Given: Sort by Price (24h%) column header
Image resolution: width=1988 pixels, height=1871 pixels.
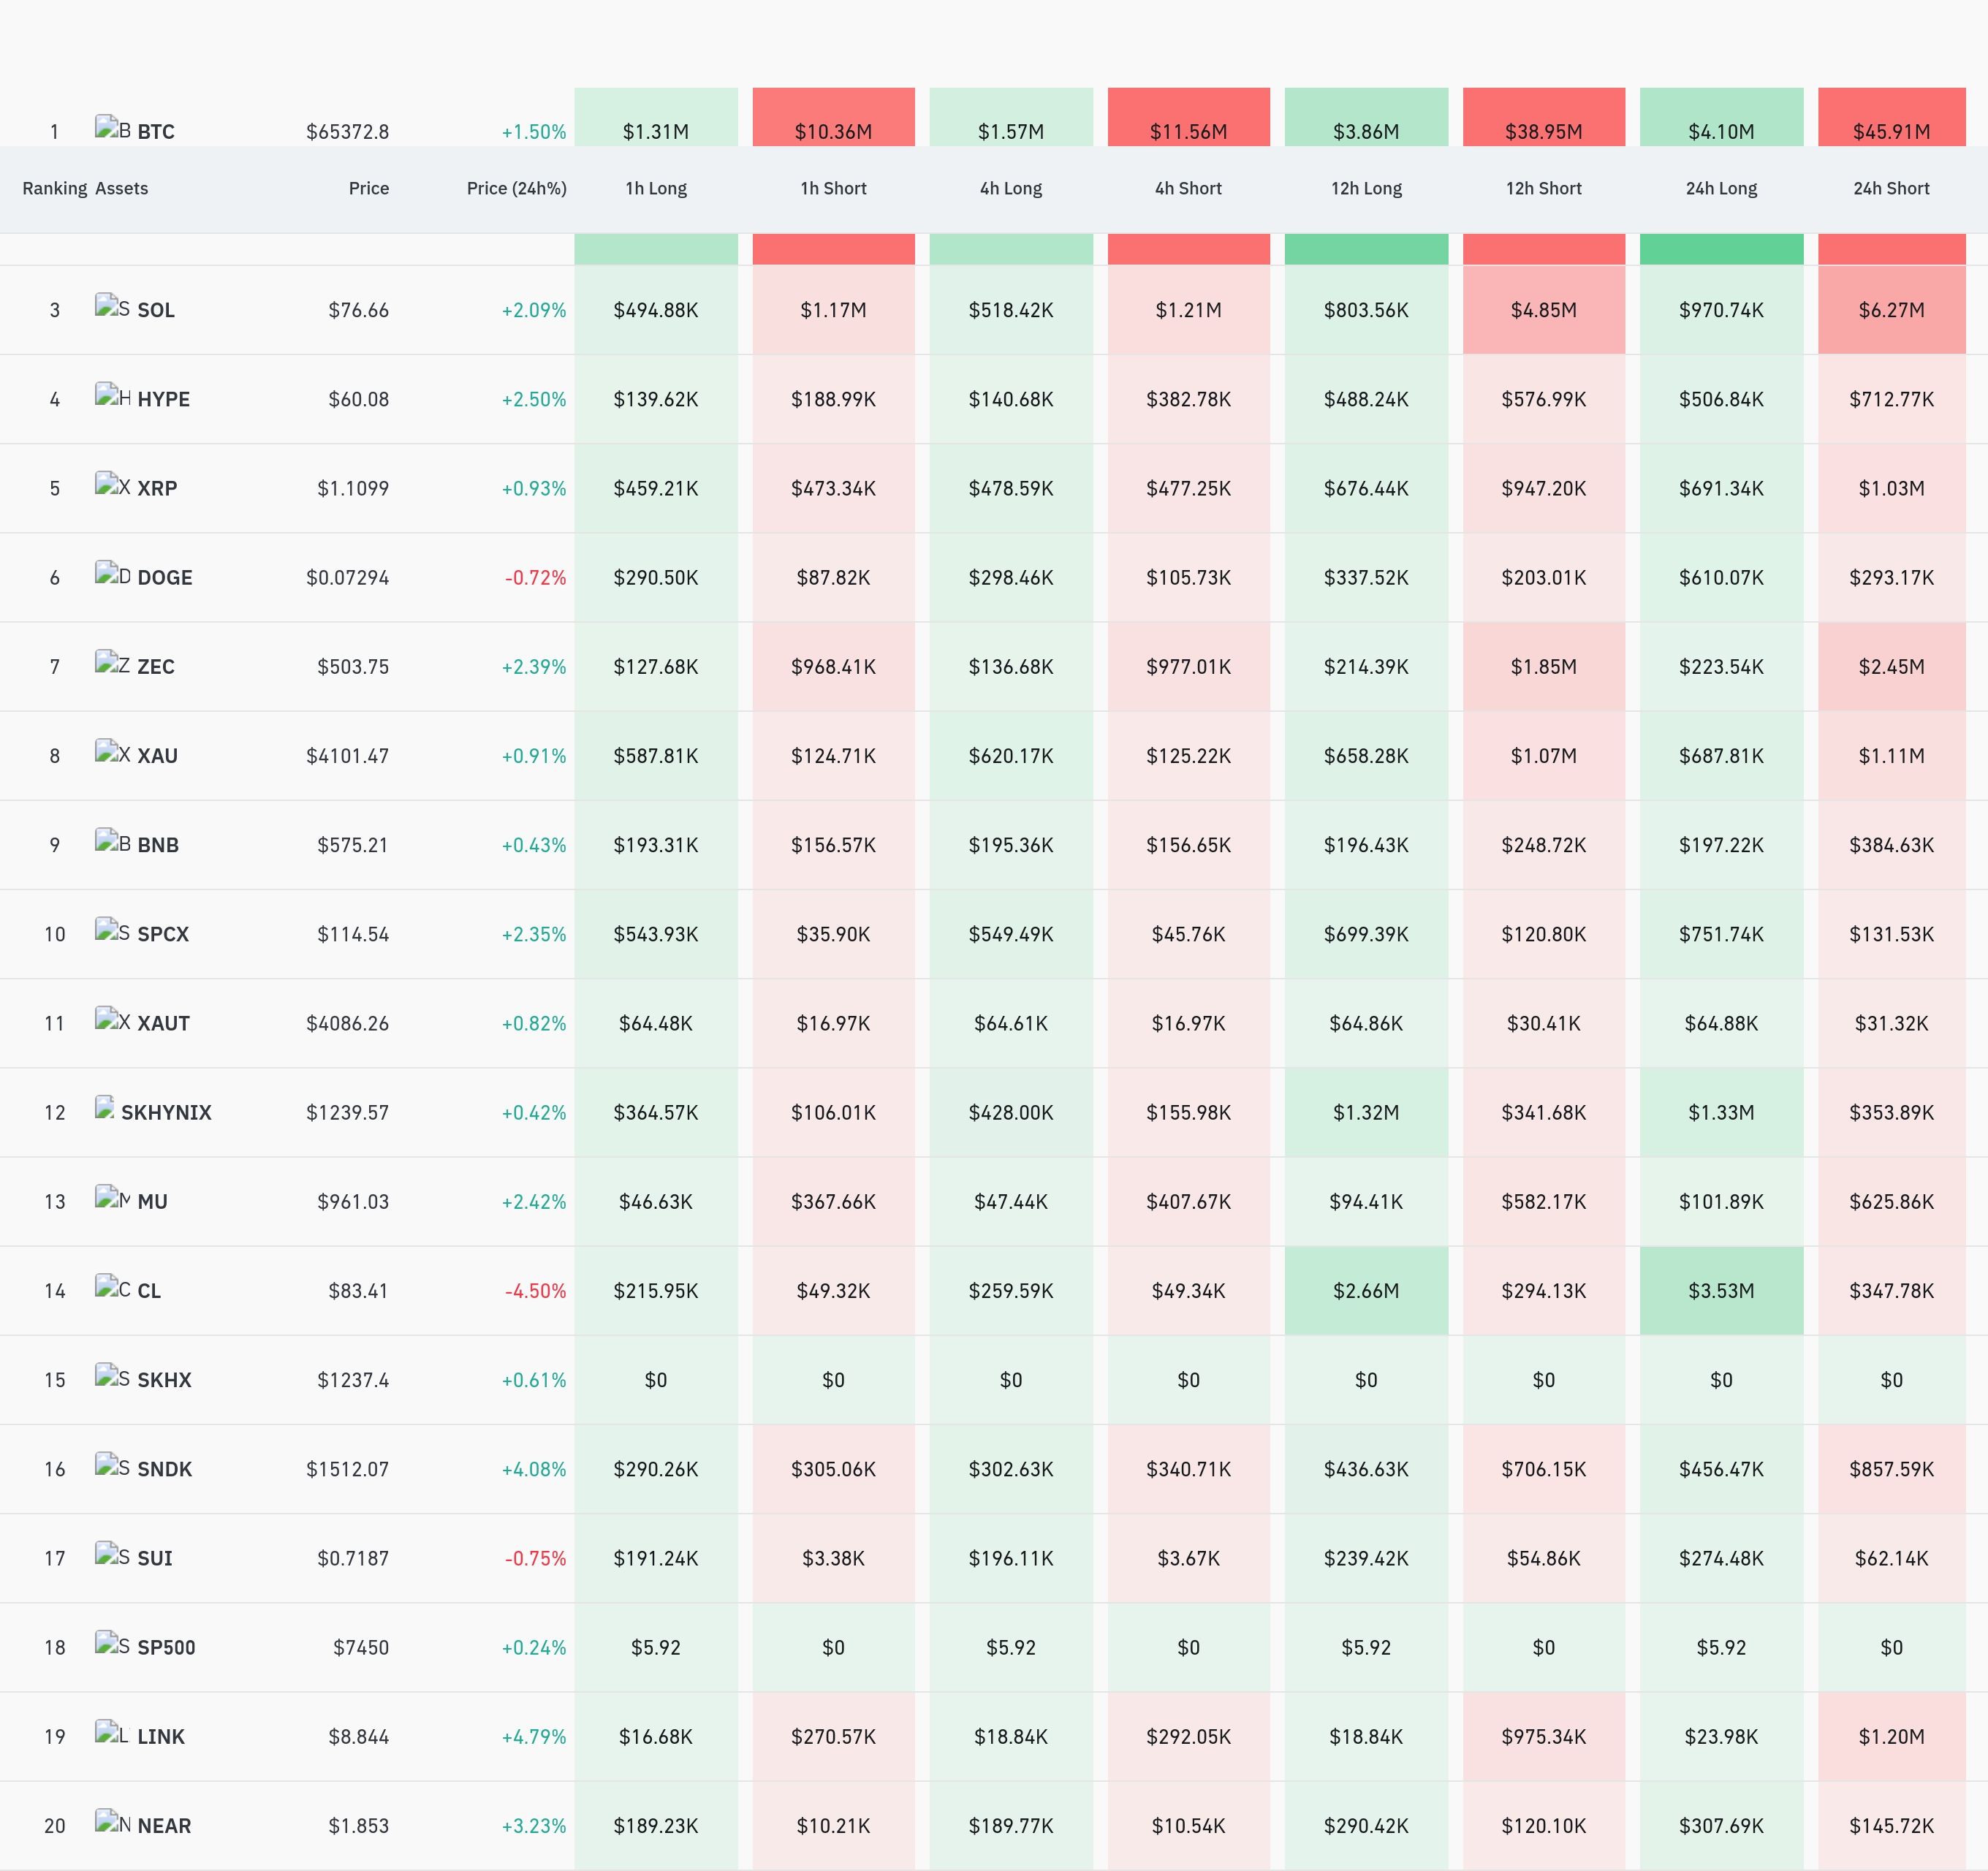Looking at the screenshot, I should pos(516,188).
